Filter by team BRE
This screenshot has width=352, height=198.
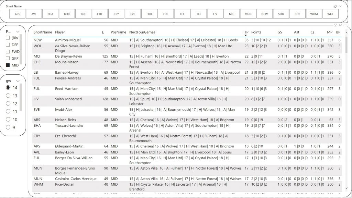click(83, 14)
